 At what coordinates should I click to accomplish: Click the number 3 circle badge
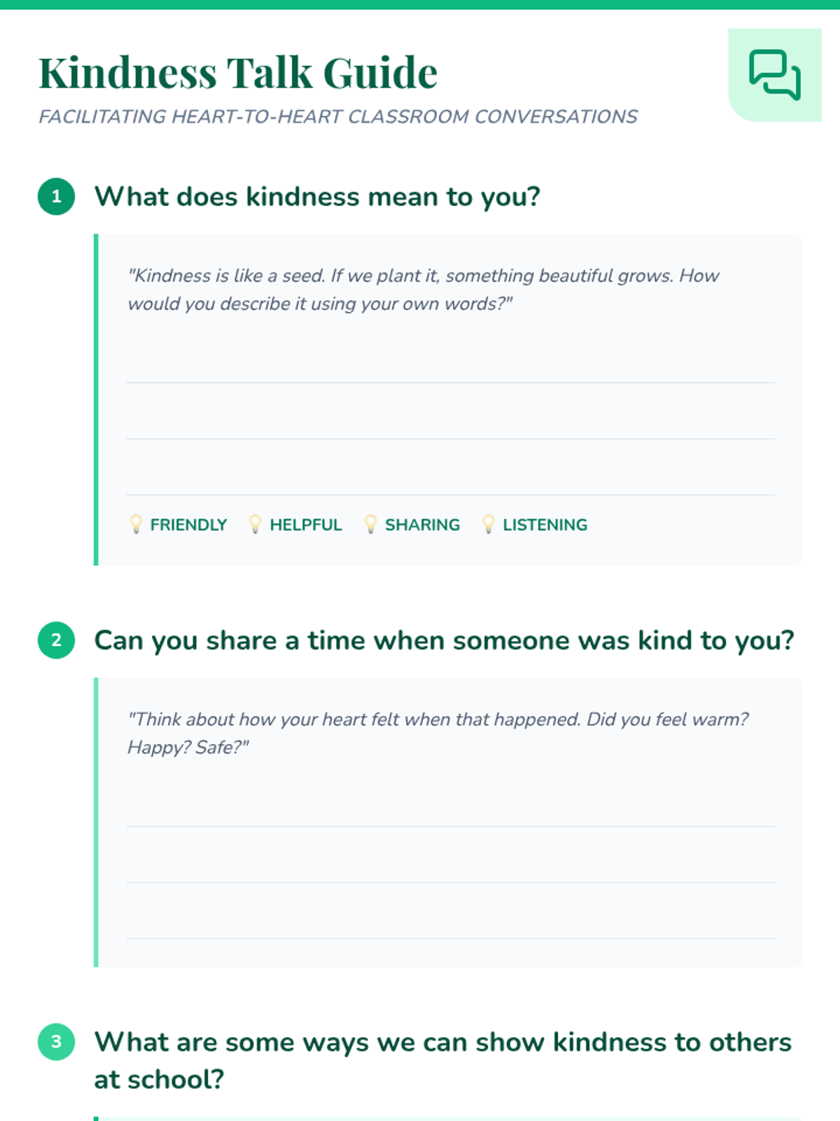click(57, 1042)
